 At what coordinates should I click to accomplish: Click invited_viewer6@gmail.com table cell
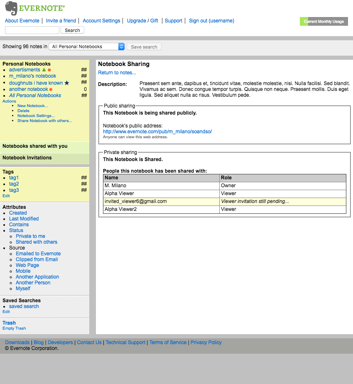(161, 202)
